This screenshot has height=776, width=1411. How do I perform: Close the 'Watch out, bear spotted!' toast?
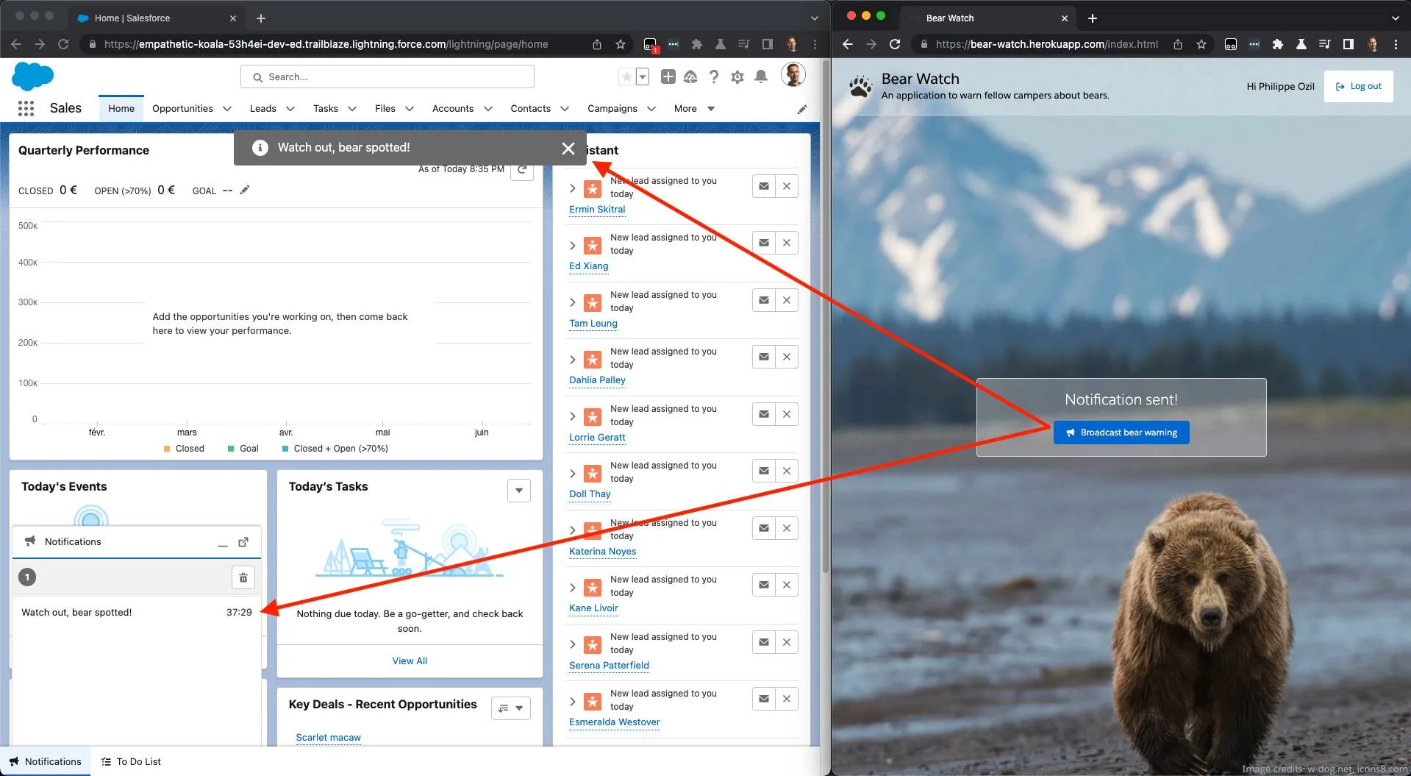[x=568, y=148]
